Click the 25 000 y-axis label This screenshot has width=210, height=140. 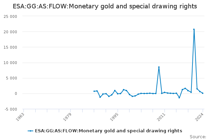[x=11, y=16]
